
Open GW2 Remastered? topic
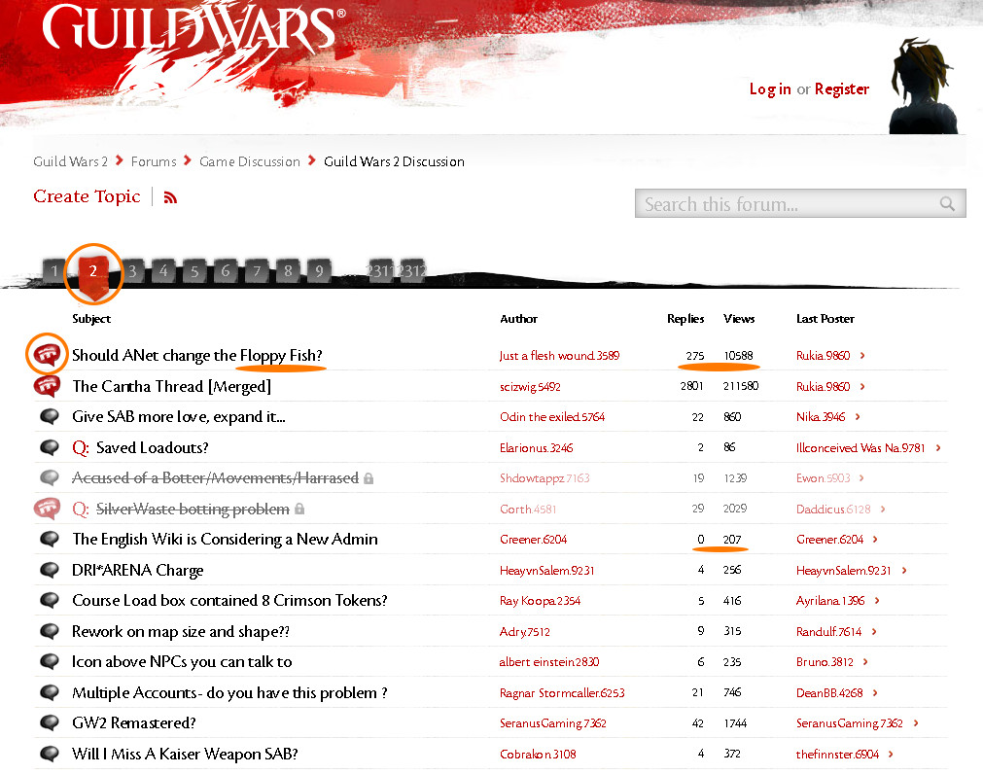point(134,722)
